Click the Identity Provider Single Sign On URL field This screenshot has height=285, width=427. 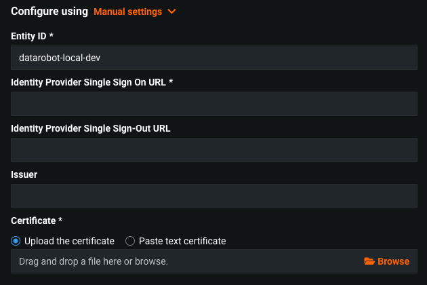pos(213,104)
